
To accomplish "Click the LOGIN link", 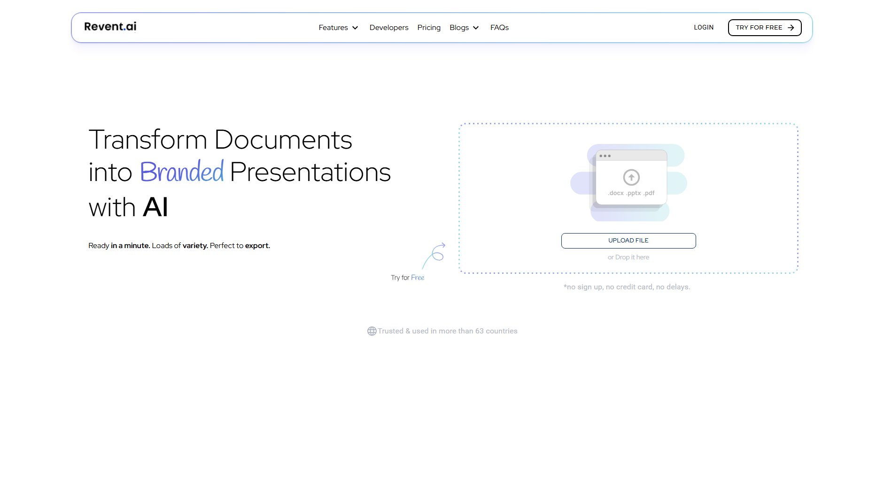I will (703, 27).
